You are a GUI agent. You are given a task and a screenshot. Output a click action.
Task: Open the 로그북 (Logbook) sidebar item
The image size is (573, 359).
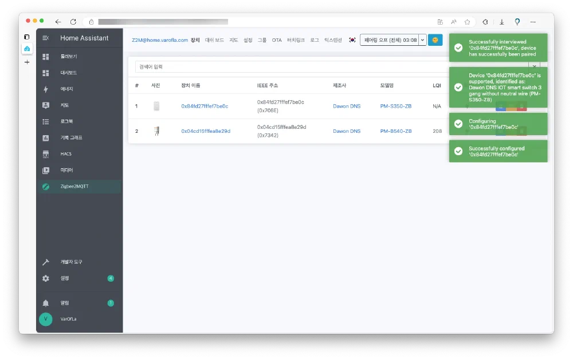point(66,121)
